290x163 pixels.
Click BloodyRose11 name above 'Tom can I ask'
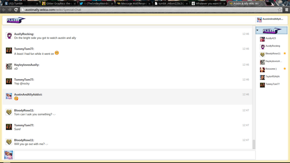click(x=24, y=110)
